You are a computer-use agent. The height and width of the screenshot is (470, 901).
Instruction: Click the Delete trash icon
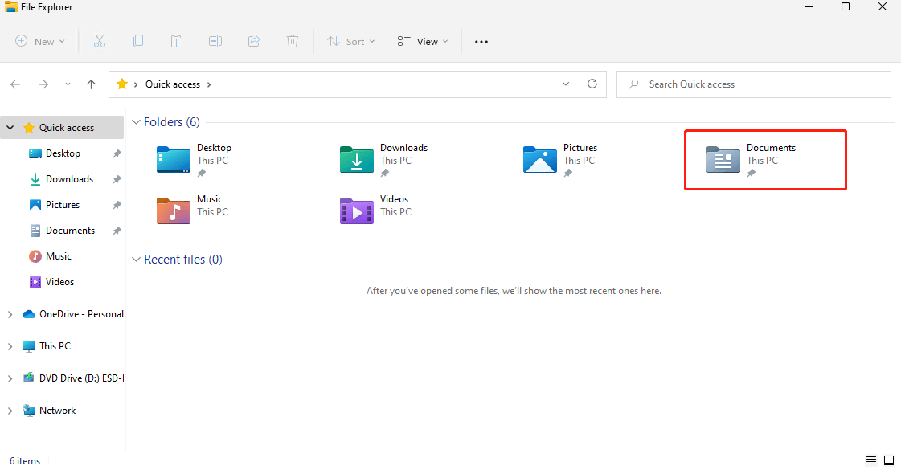[293, 41]
